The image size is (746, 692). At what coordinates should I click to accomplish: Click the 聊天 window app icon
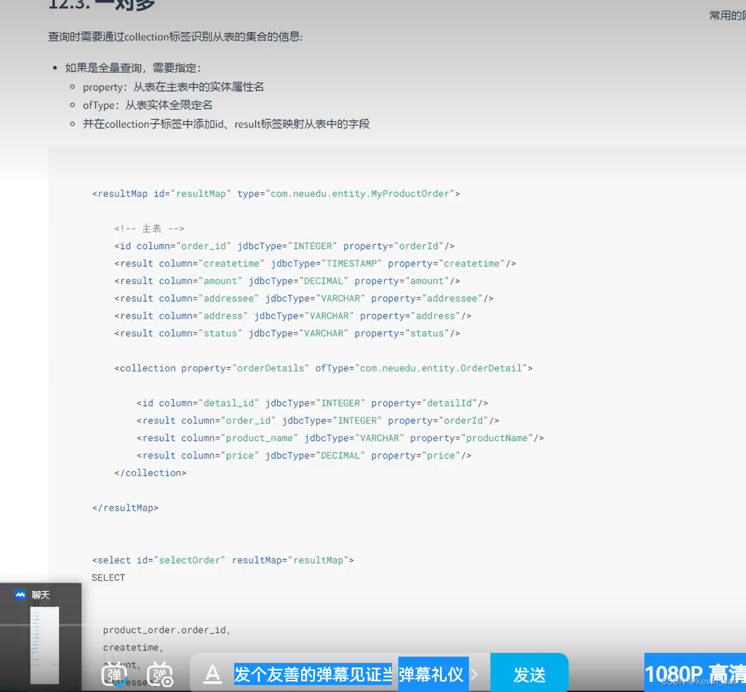20,595
